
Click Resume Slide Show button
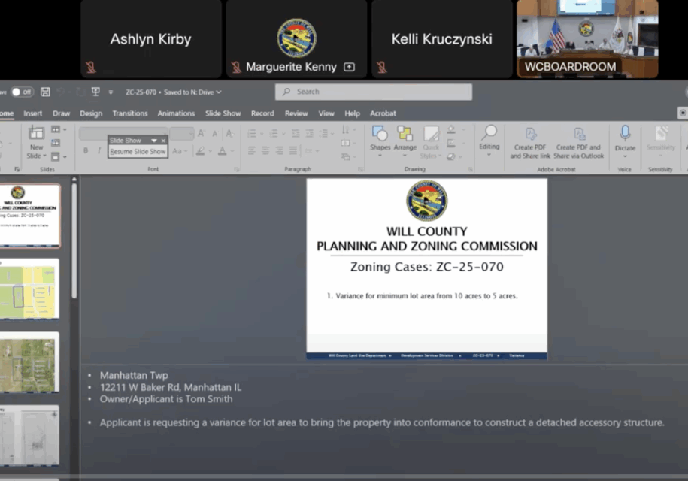pos(138,151)
